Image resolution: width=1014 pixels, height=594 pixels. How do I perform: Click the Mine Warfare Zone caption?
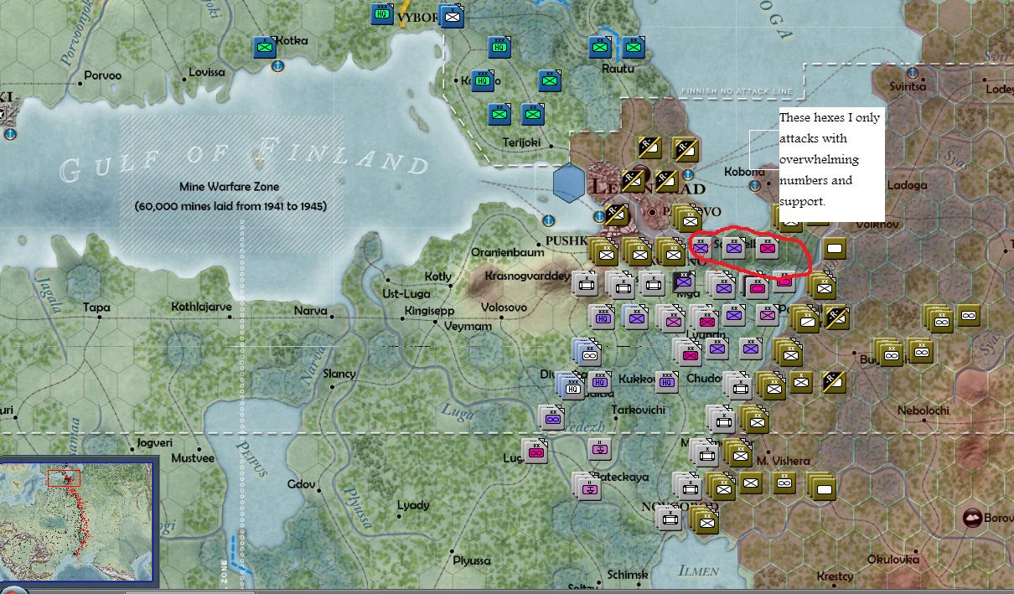(x=230, y=186)
